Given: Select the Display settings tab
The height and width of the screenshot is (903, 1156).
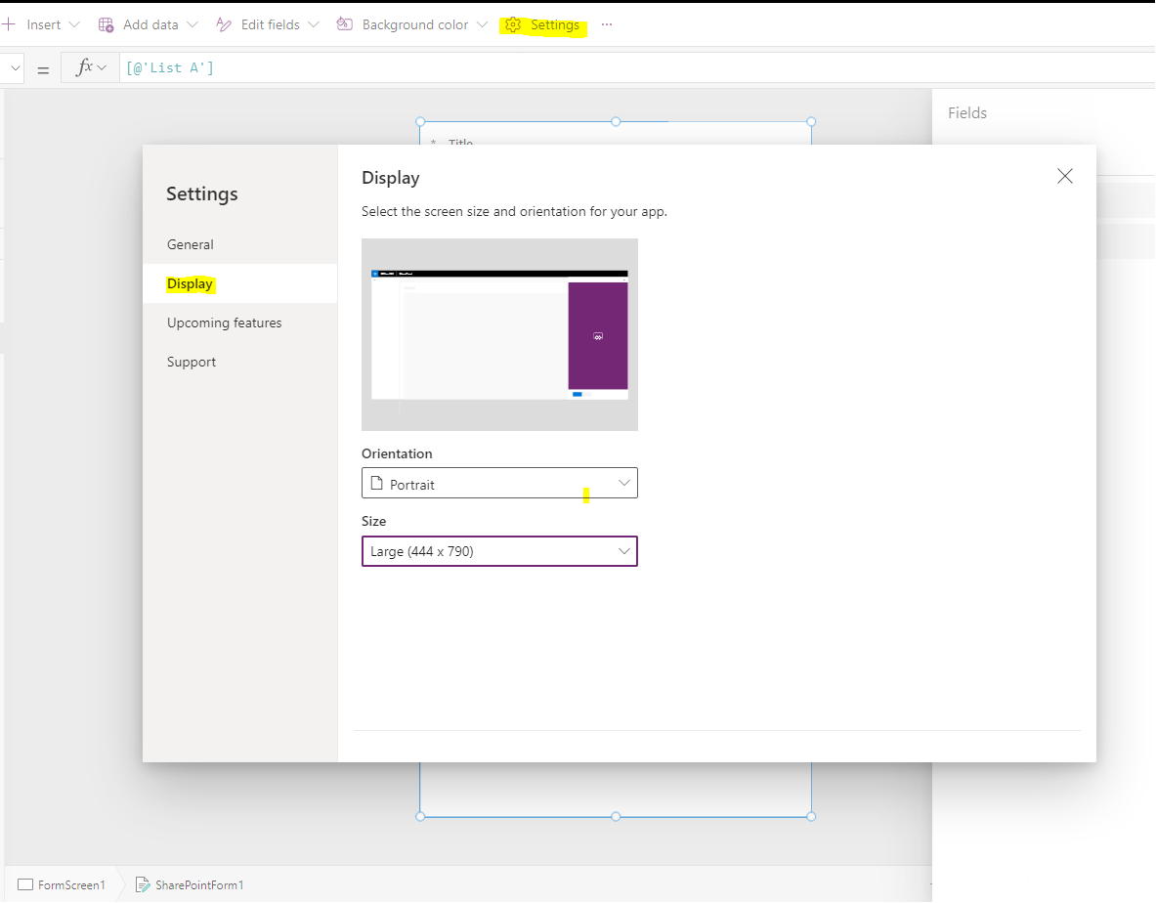Looking at the screenshot, I should point(191,283).
